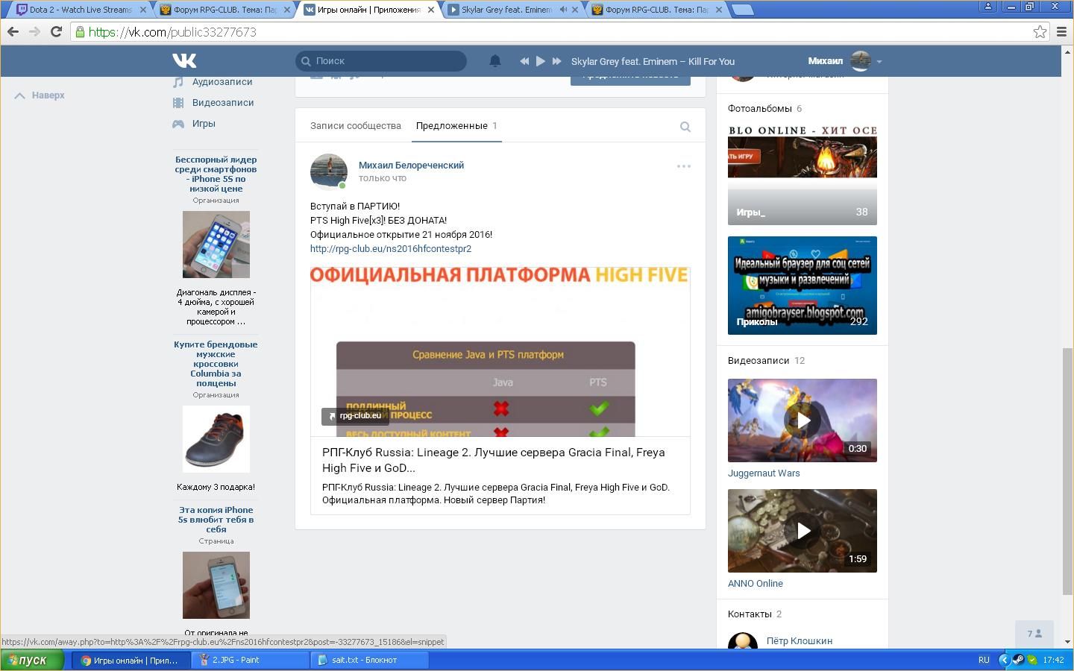
Task: Click the iPhone 5S ad image
Action: pyautogui.click(x=216, y=245)
